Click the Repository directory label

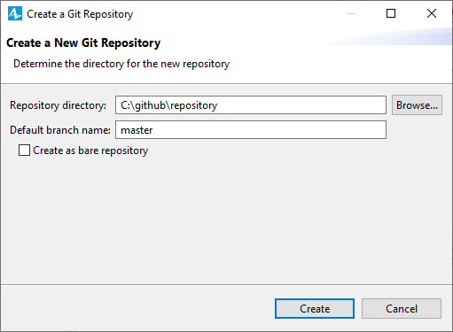58,105
